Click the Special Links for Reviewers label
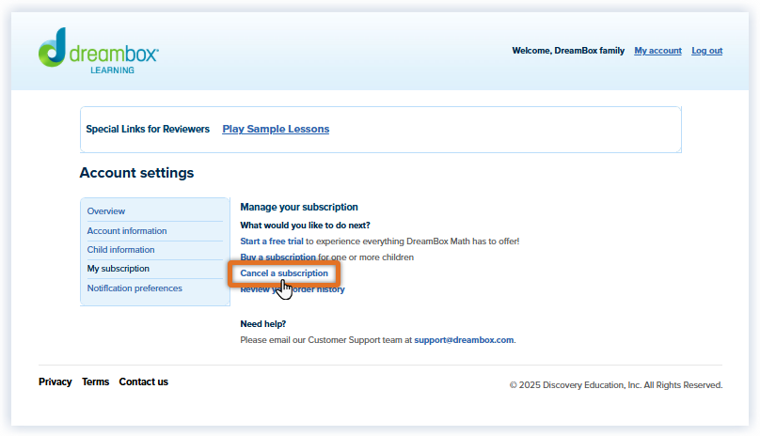This screenshot has height=436, width=760. click(148, 129)
